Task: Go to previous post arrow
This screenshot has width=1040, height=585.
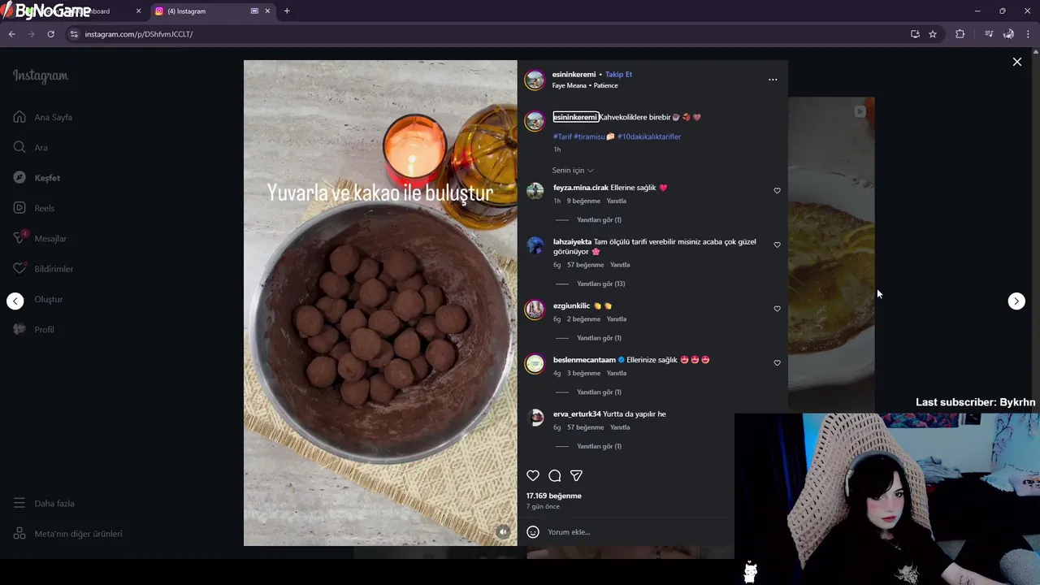Action: 15,301
